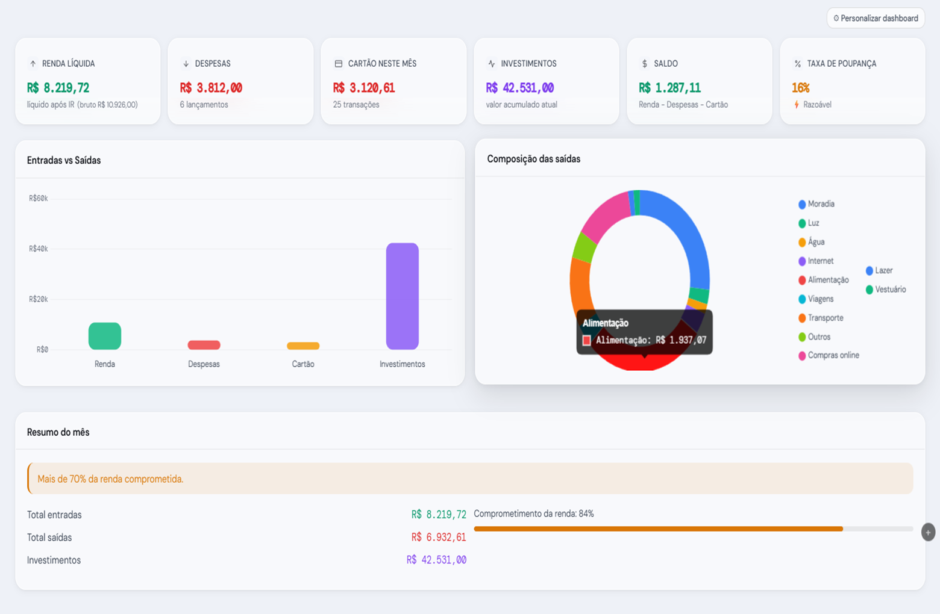This screenshot has width=940, height=614.
Task: Click the R$40k axis label
Action: coord(39,249)
